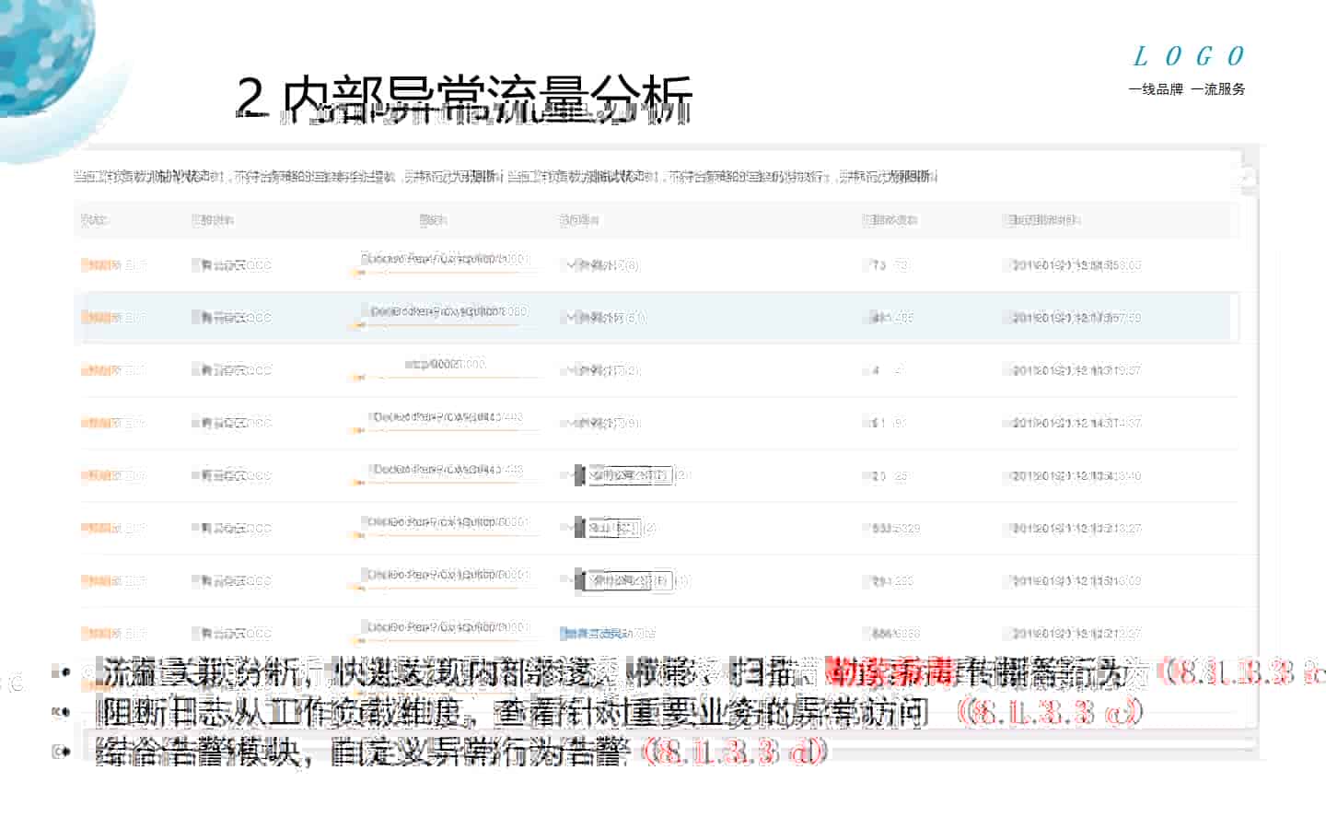The height and width of the screenshot is (829, 1326).
Task: Click the LOGO text at top right
Action: (1189, 56)
